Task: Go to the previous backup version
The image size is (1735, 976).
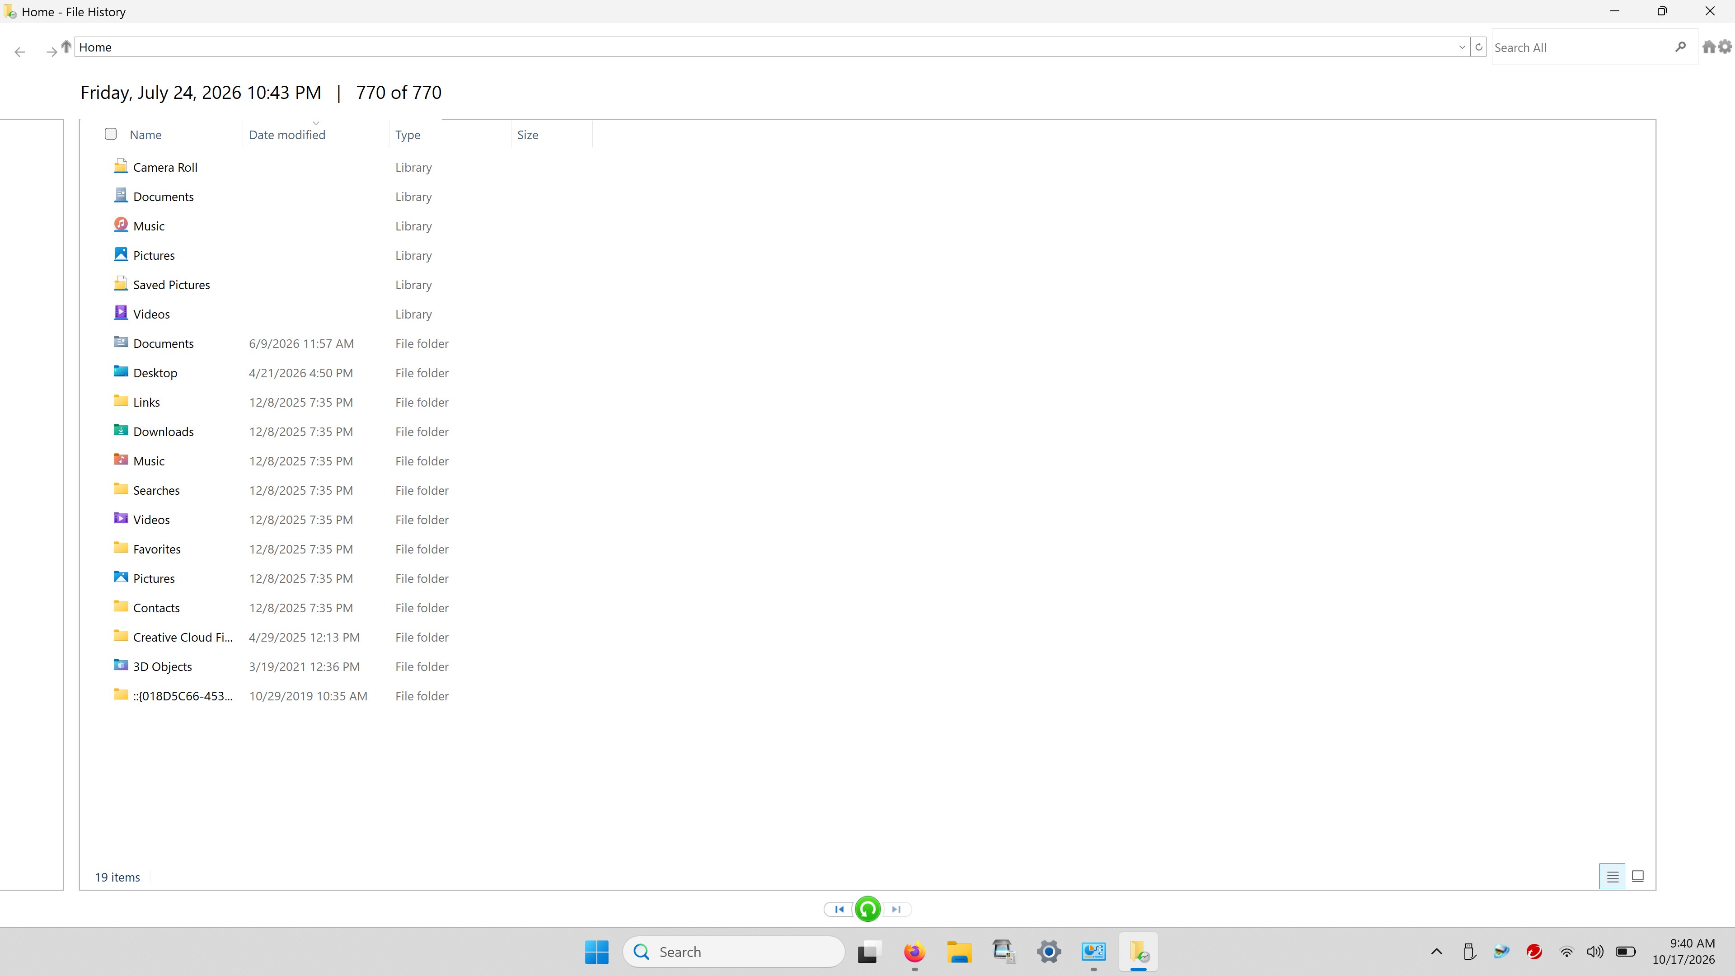Action: coord(839,909)
